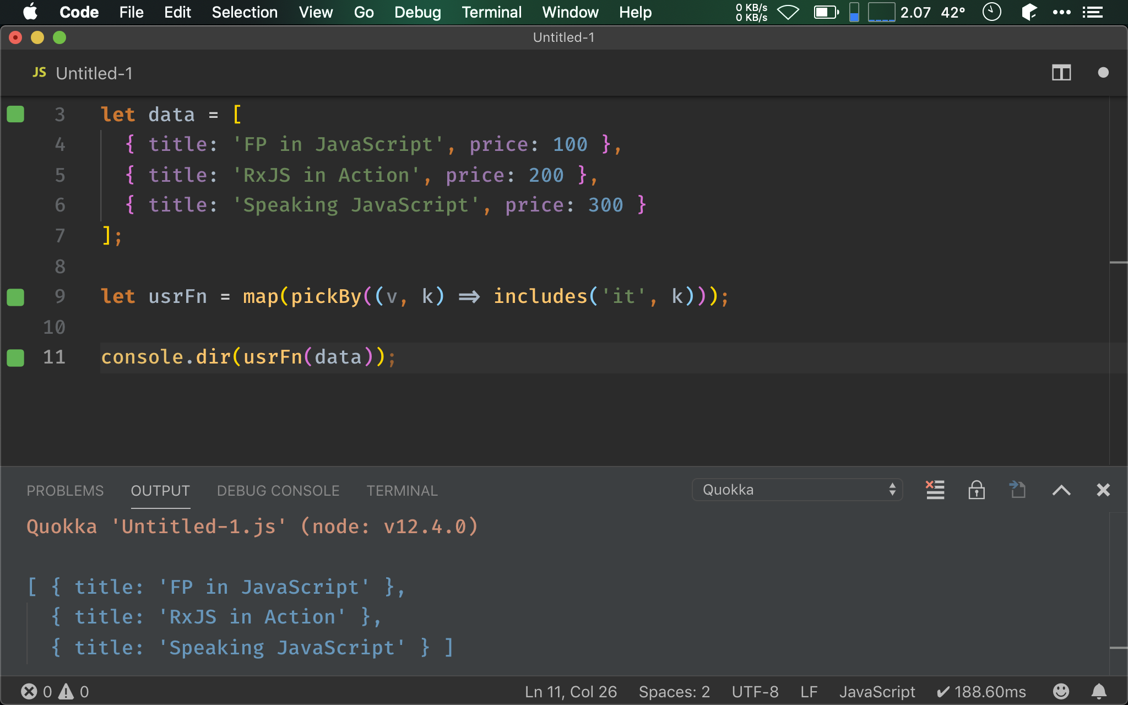Open the DEBUG CONSOLE tab
This screenshot has height=705, width=1128.
278,491
